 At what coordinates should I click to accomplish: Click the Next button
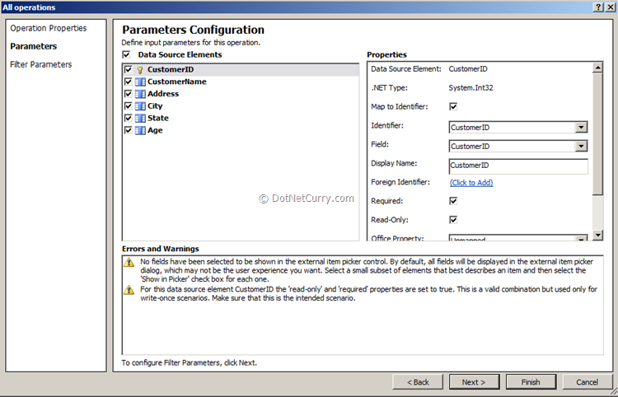(474, 382)
